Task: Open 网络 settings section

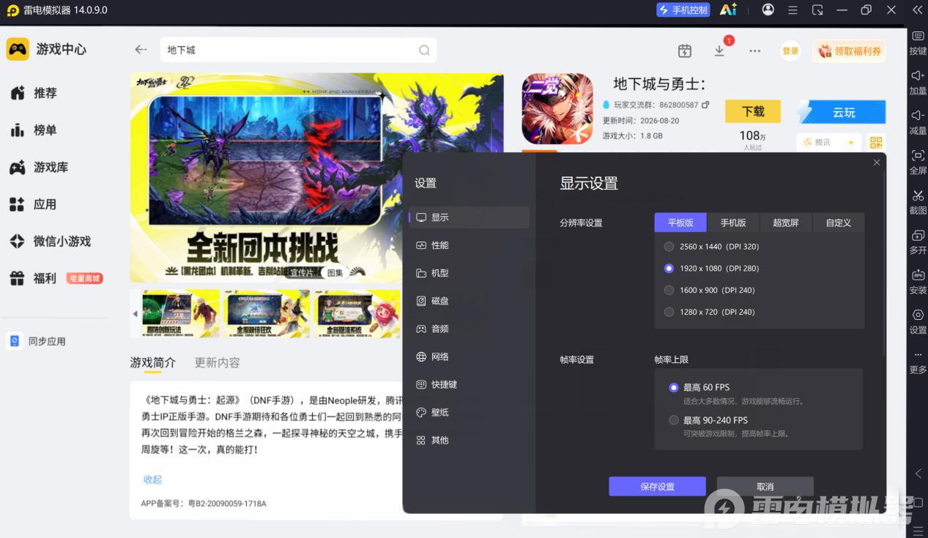Action: pyautogui.click(x=469, y=356)
